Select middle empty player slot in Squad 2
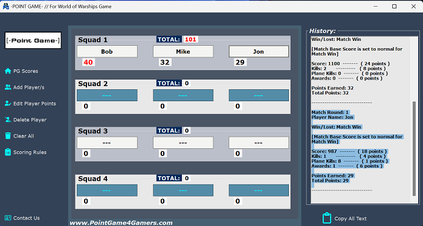This screenshot has width=423, height=226. 183,95
